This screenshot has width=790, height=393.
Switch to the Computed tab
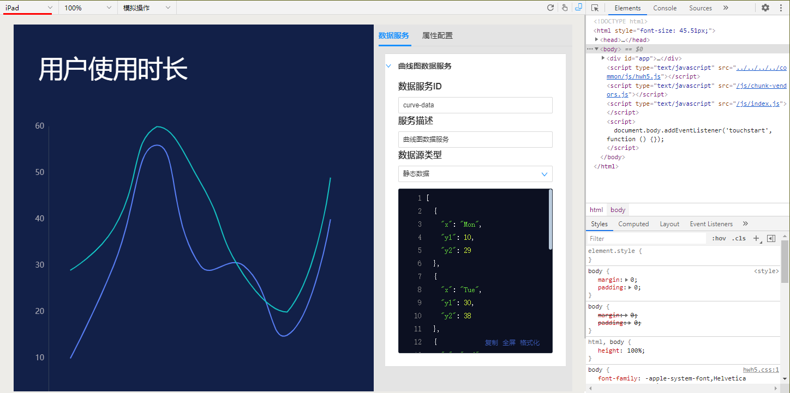[633, 224]
